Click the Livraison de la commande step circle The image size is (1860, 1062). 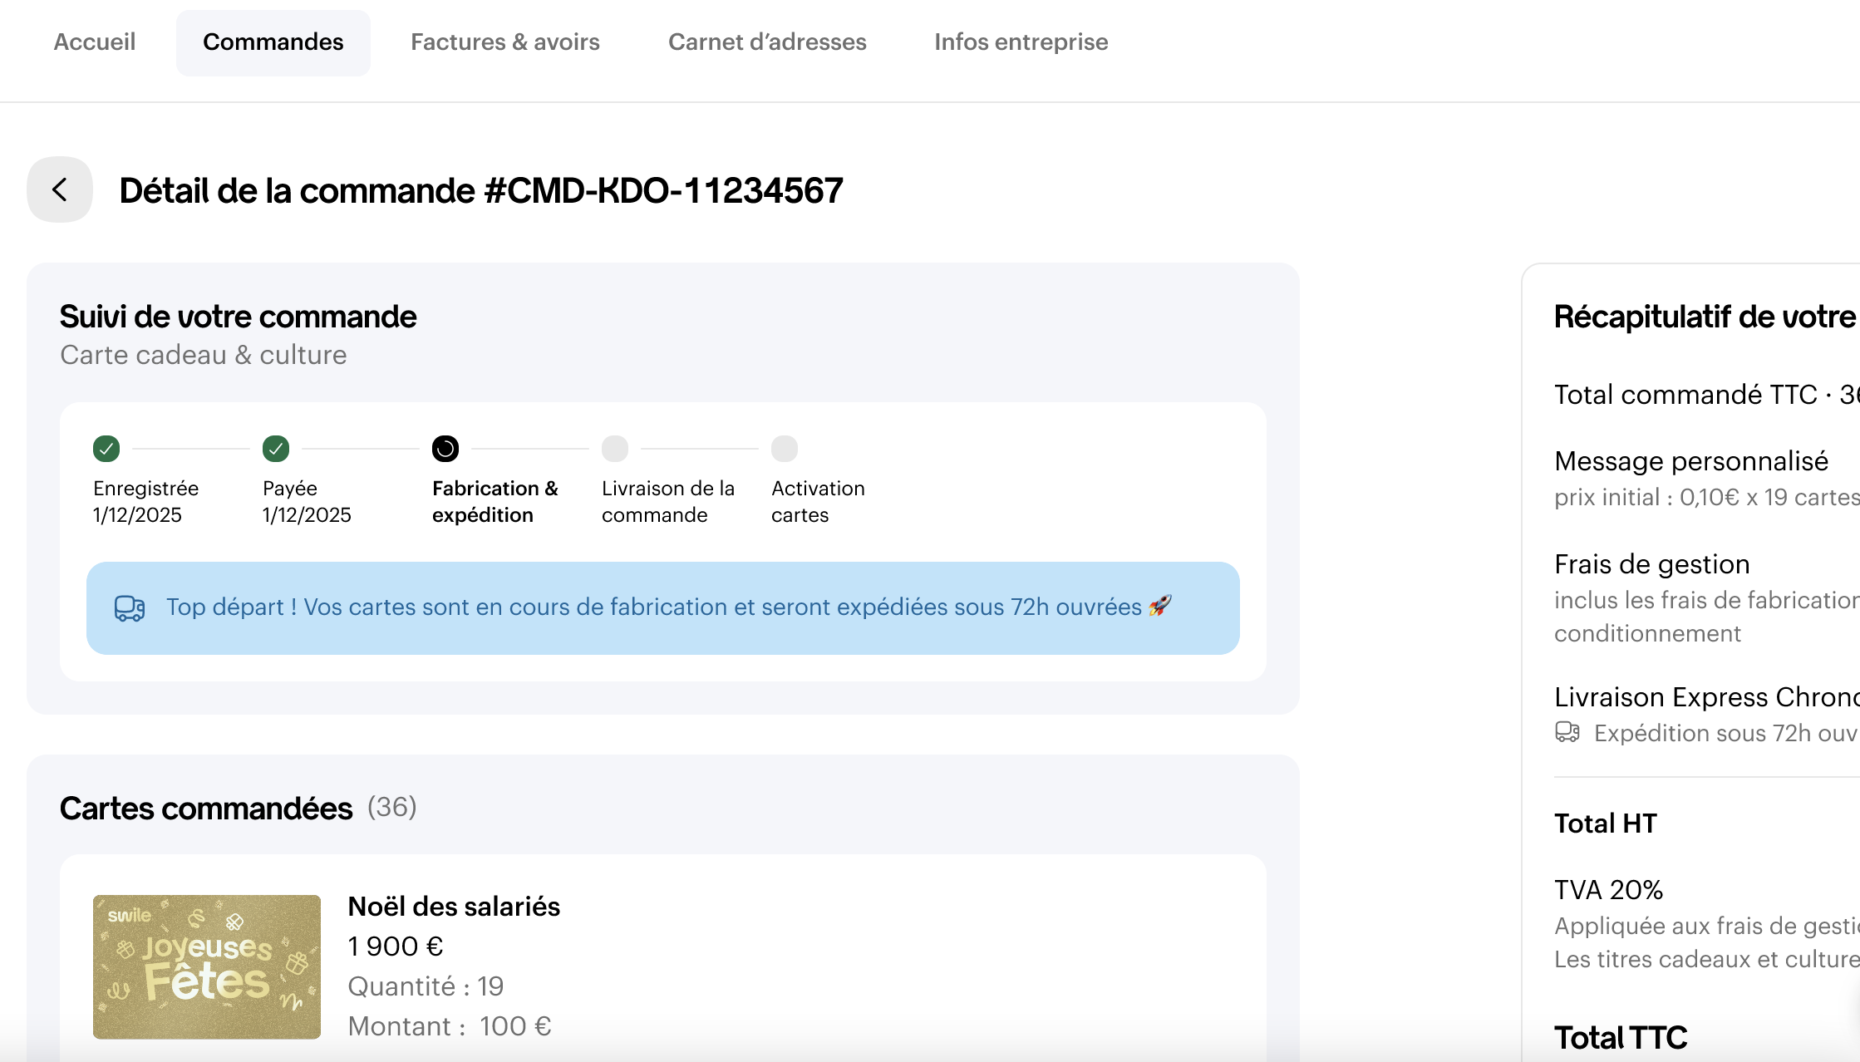(x=615, y=449)
